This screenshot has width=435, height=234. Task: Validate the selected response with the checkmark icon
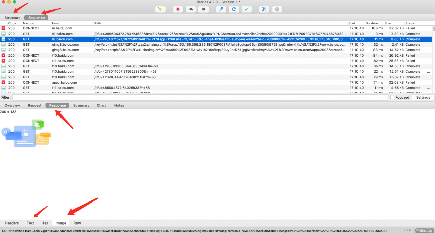tap(247, 9)
